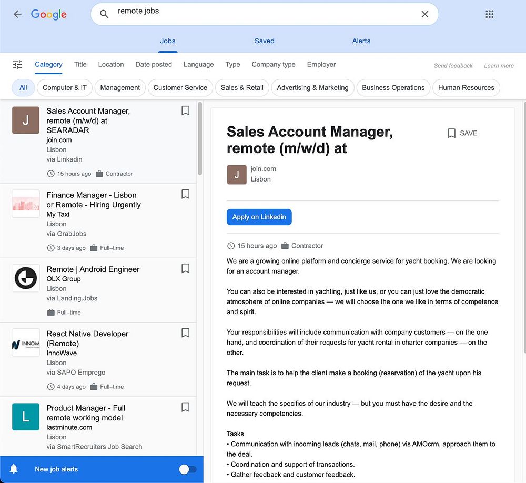Click the OLX Group logo
This screenshot has width=526, height=483.
click(26, 278)
